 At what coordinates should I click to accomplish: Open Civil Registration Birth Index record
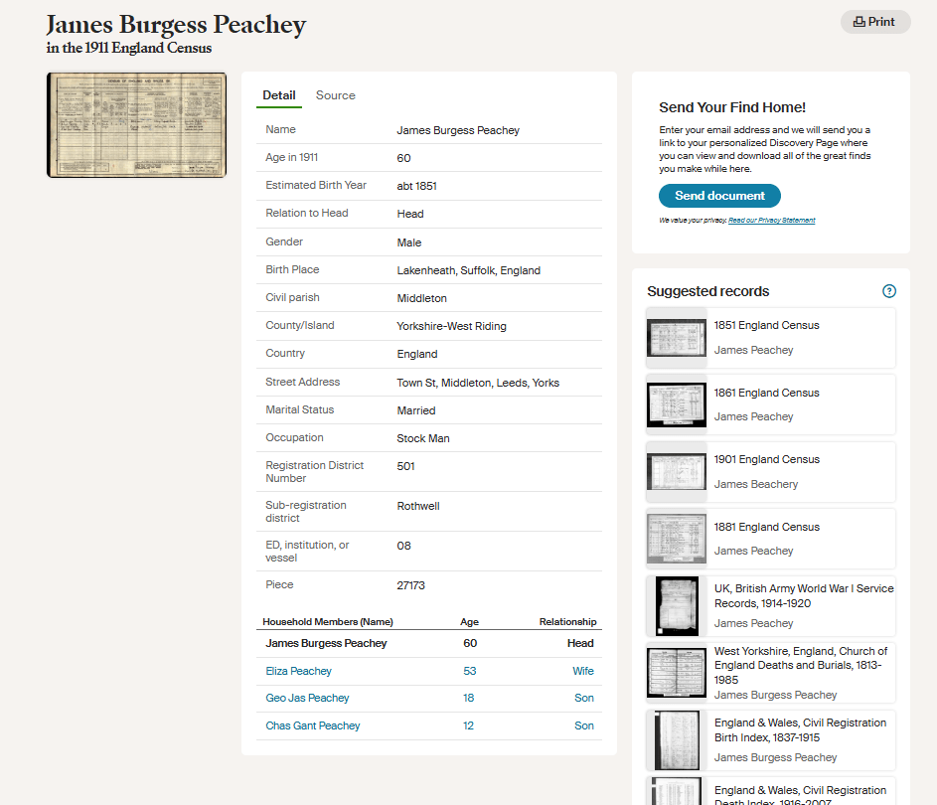[800, 729]
